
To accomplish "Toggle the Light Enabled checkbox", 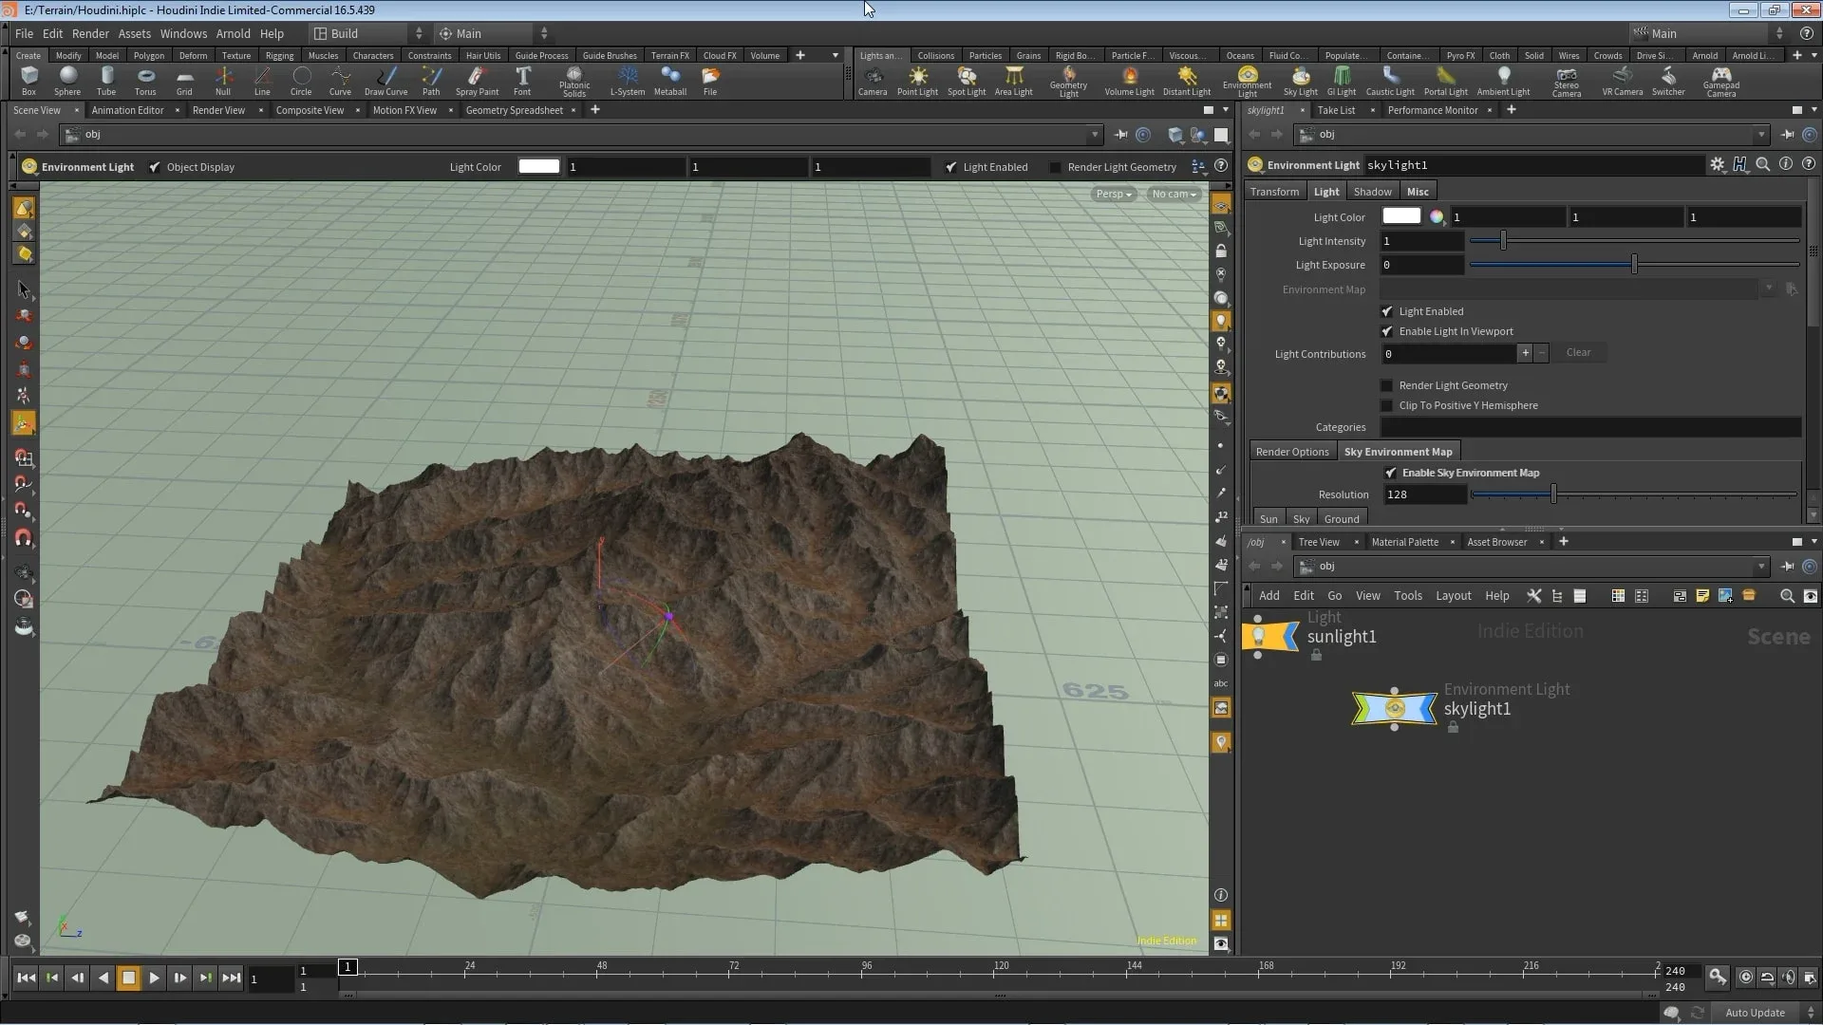I will click(x=1387, y=310).
